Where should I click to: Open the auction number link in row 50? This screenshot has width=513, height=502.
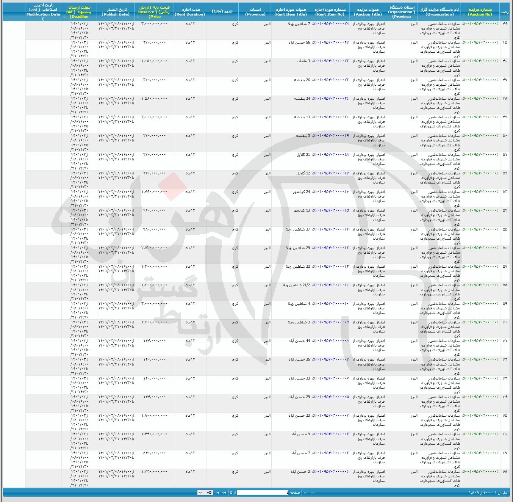point(480,136)
